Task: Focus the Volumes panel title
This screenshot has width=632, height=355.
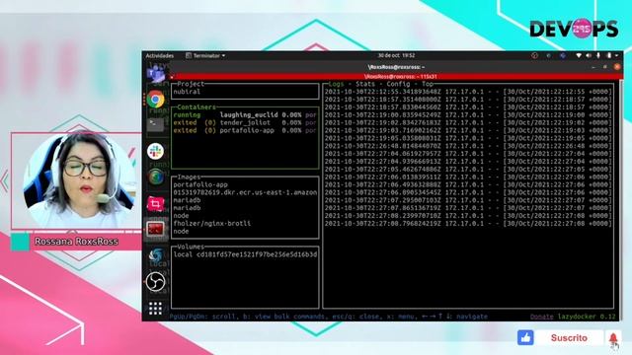Action: coord(191,247)
